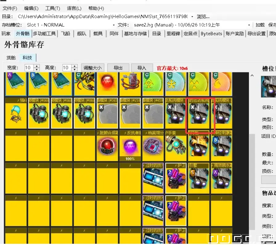Select 护卫 weapon item directly below the glove
The height and width of the screenshot is (245, 276).
[176, 178]
